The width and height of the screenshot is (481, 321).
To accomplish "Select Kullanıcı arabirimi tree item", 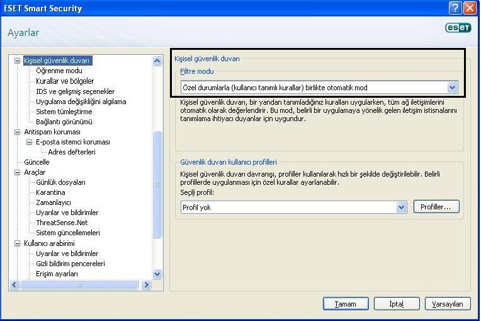I will tap(49, 243).
